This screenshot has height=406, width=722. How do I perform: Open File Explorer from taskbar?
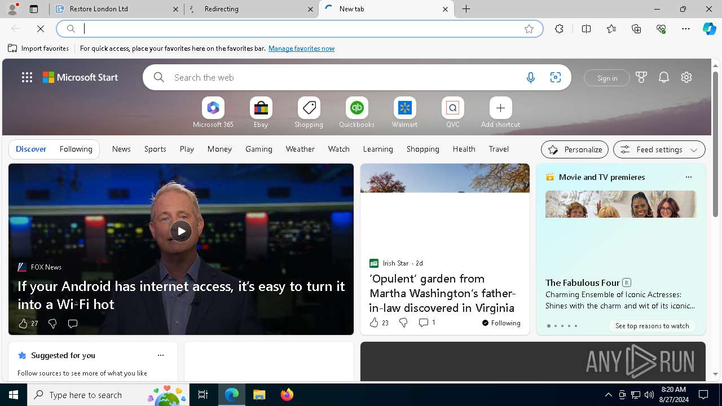[259, 395]
